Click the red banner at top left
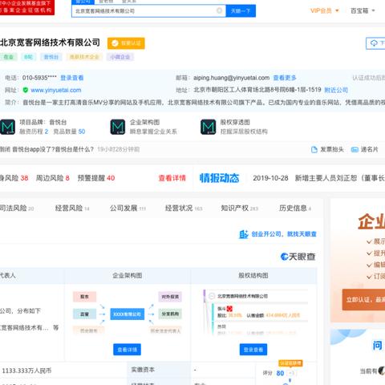385x385 pixels. coord(27,7)
